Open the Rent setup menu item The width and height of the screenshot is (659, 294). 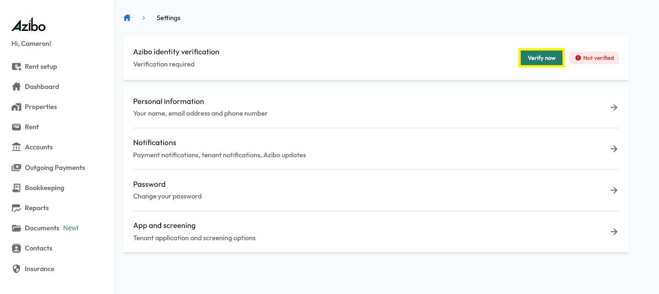41,66
